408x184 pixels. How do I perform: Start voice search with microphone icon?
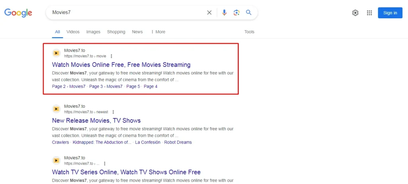pos(224,12)
